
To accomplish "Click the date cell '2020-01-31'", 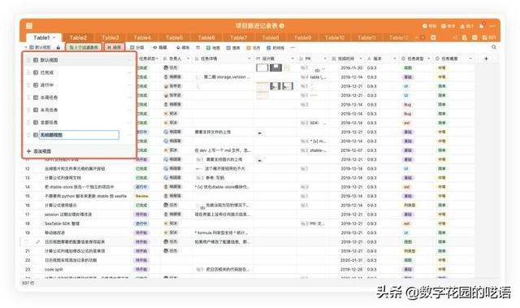I will 352,260.
